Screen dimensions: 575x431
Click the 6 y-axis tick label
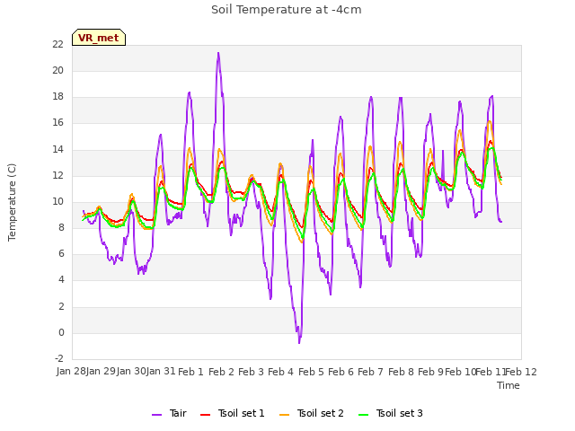pyautogui.click(x=61, y=254)
